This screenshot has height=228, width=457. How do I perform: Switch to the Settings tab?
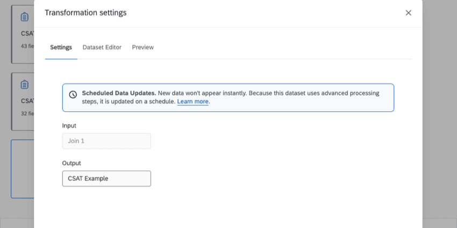tap(61, 47)
